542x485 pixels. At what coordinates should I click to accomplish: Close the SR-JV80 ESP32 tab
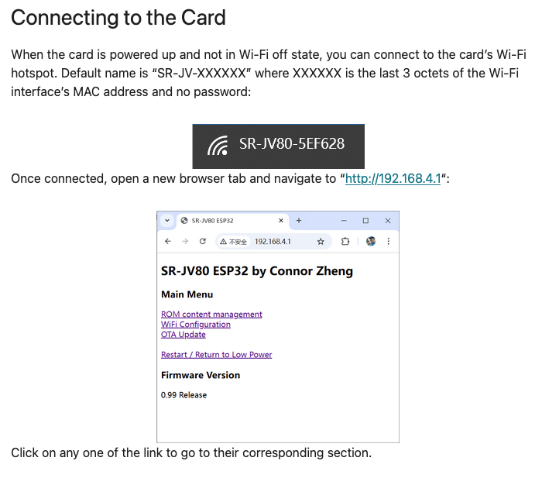coord(281,221)
